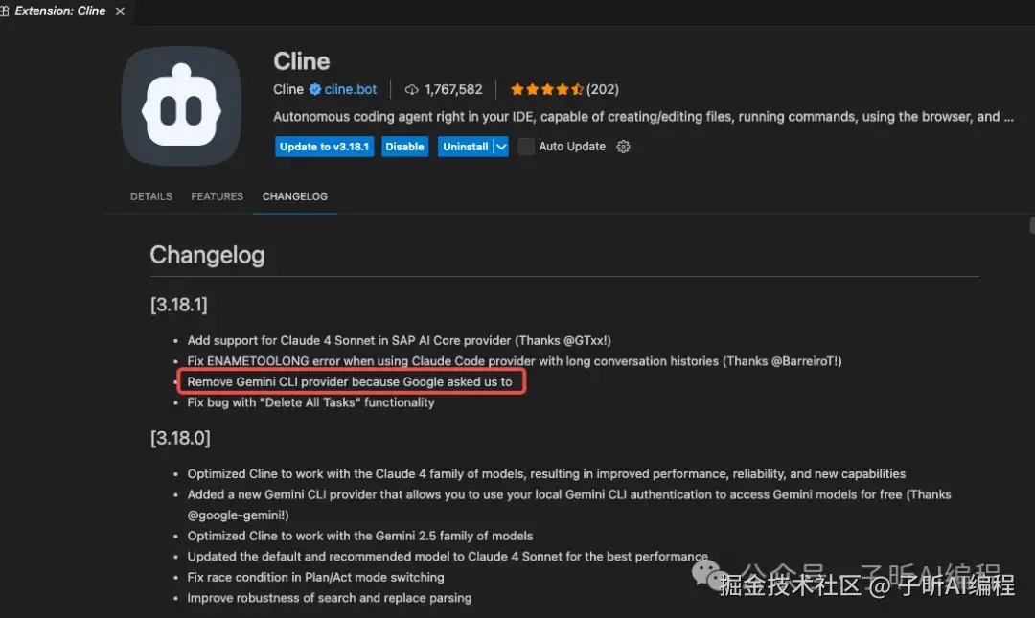This screenshot has width=1035, height=618.
Task: Open the extension settings gear icon
Action: coord(623,147)
